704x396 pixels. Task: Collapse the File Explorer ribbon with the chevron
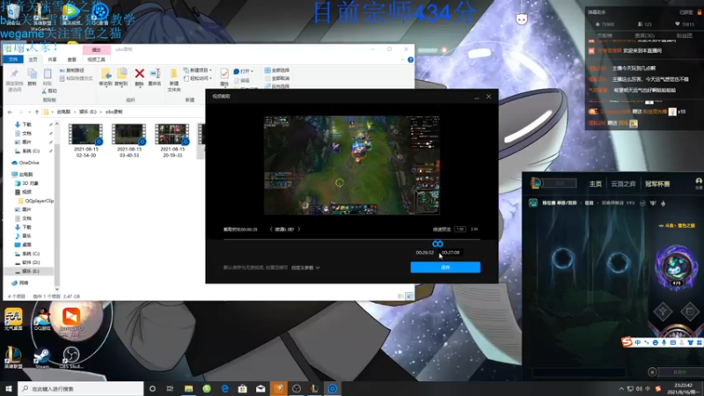click(x=402, y=60)
